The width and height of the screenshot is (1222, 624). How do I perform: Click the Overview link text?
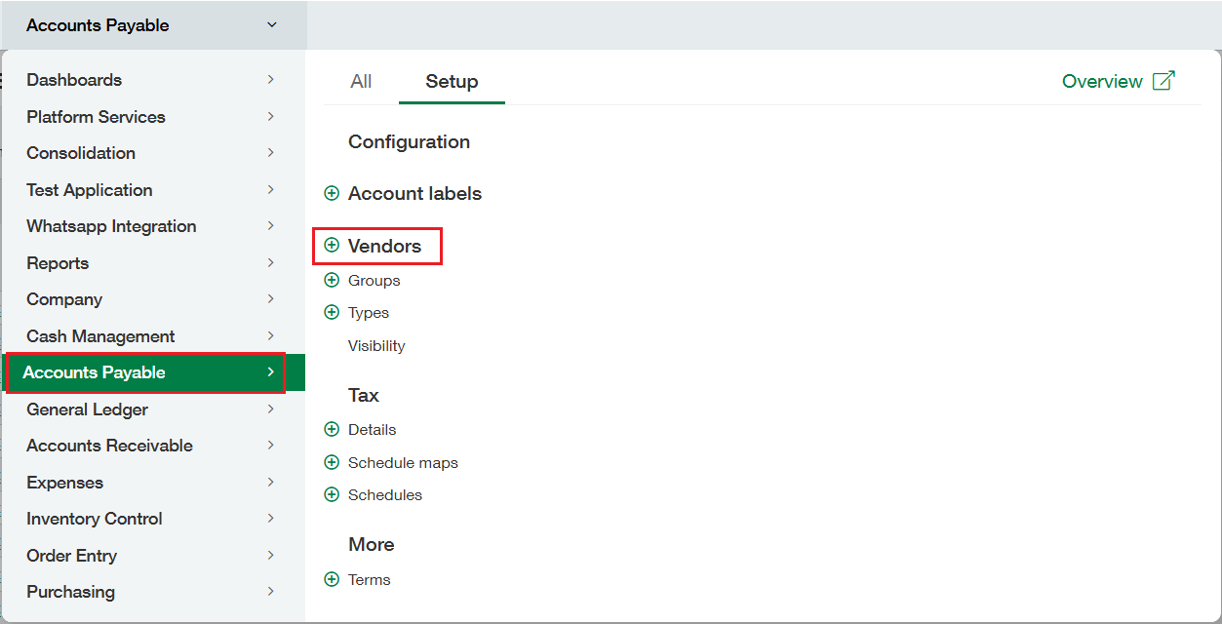[1102, 82]
